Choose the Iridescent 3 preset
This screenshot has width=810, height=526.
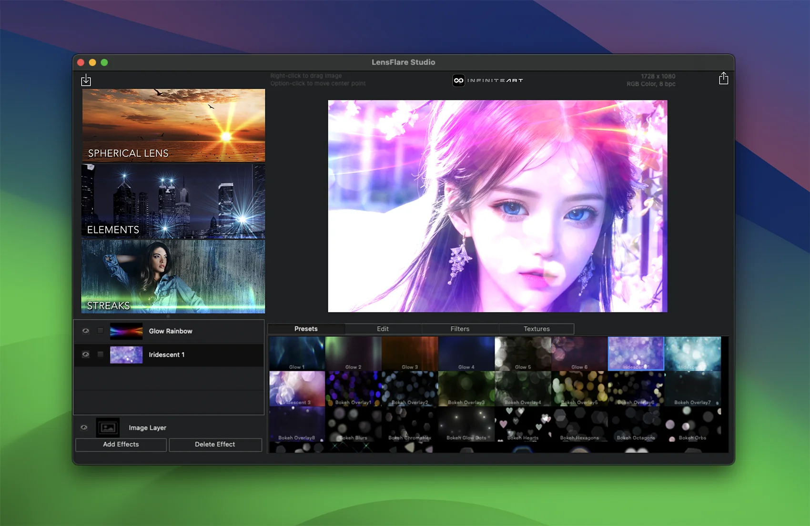click(297, 389)
